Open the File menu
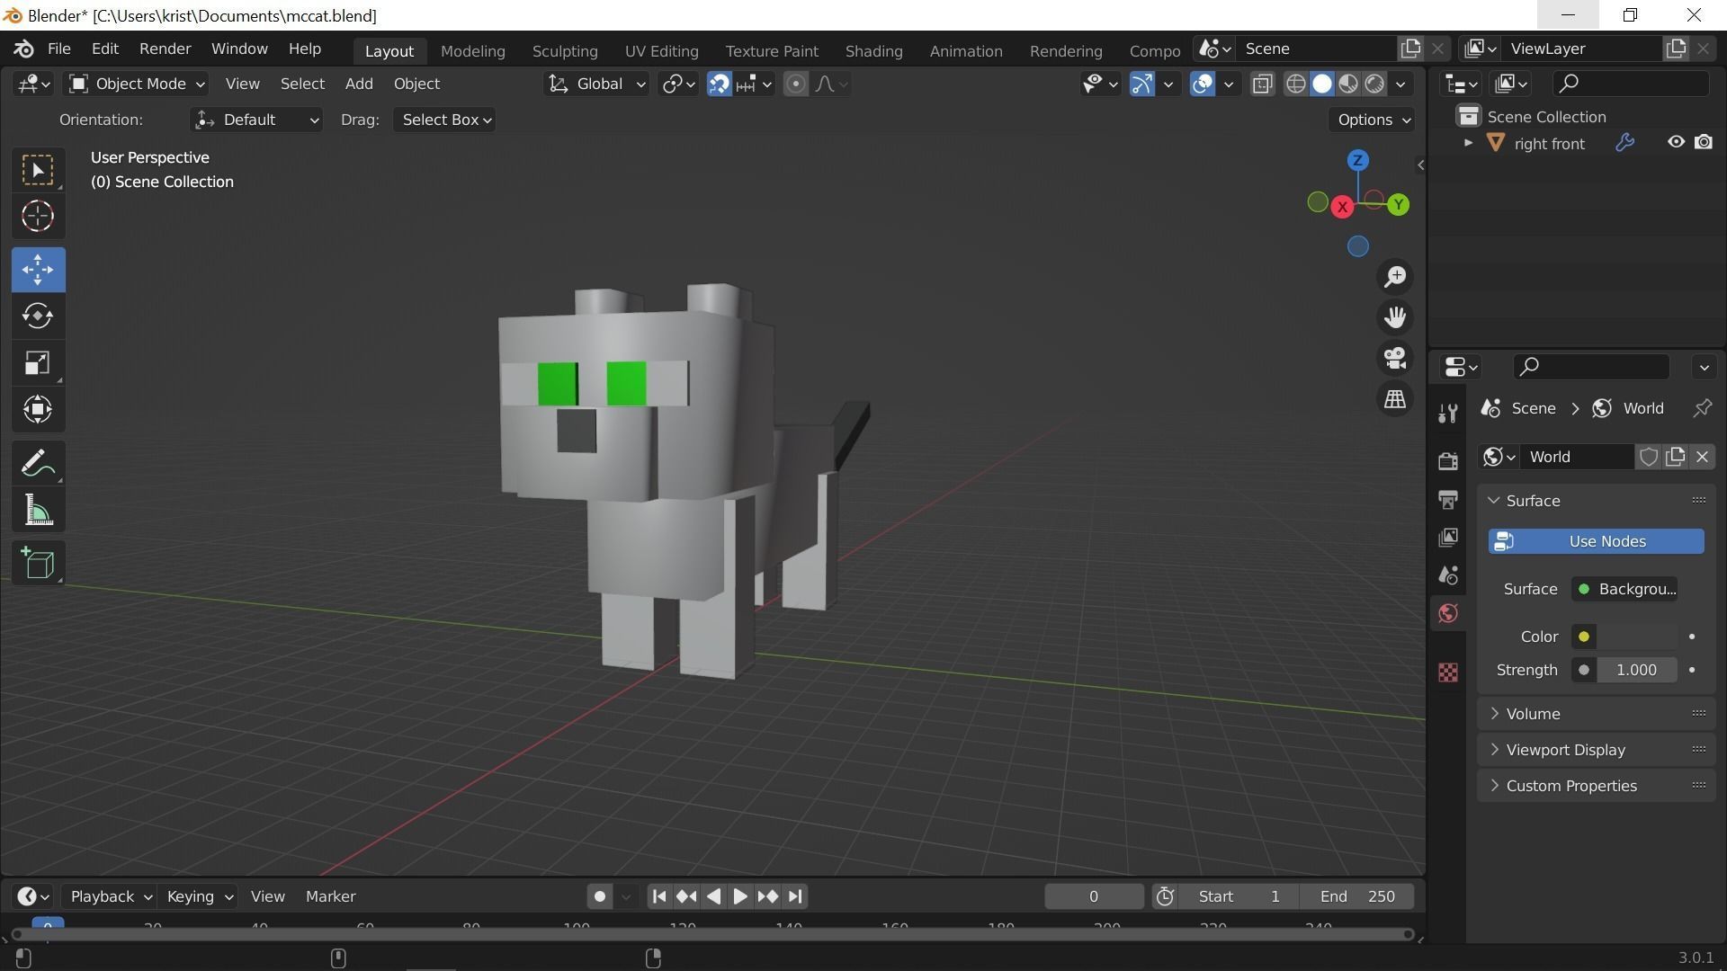The image size is (1727, 971). point(58,49)
